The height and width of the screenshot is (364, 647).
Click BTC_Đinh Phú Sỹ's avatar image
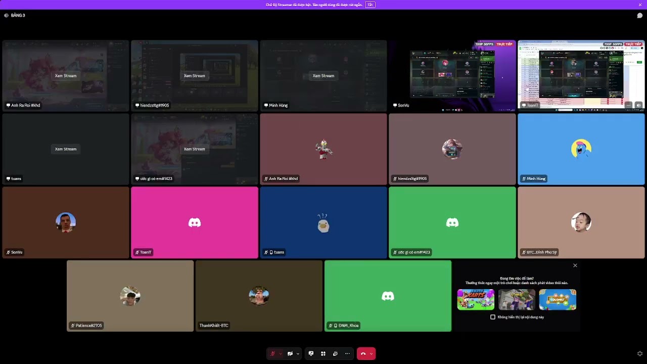tap(581, 222)
